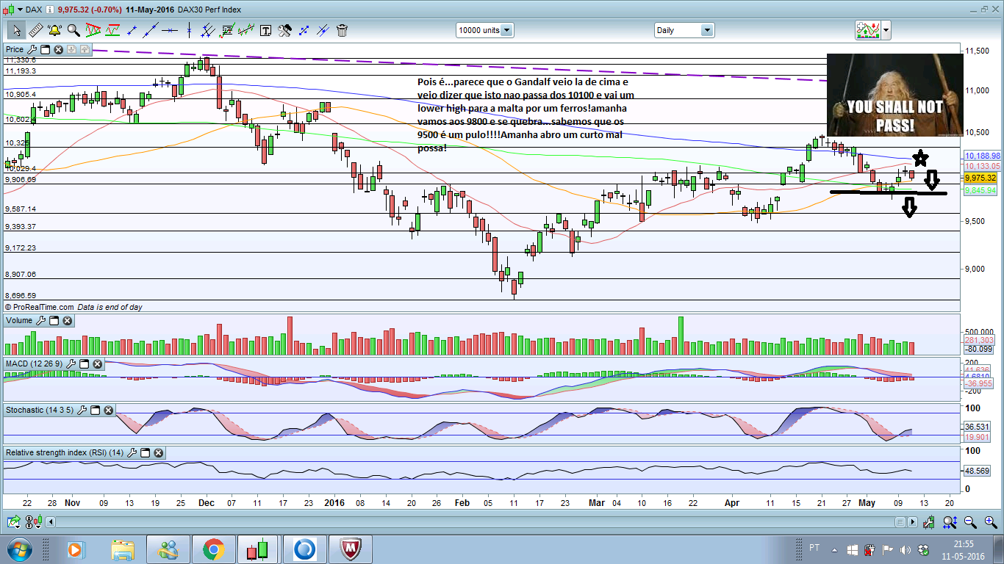Open the 10000 units dropdown
The image size is (1004, 564).
tap(506, 30)
